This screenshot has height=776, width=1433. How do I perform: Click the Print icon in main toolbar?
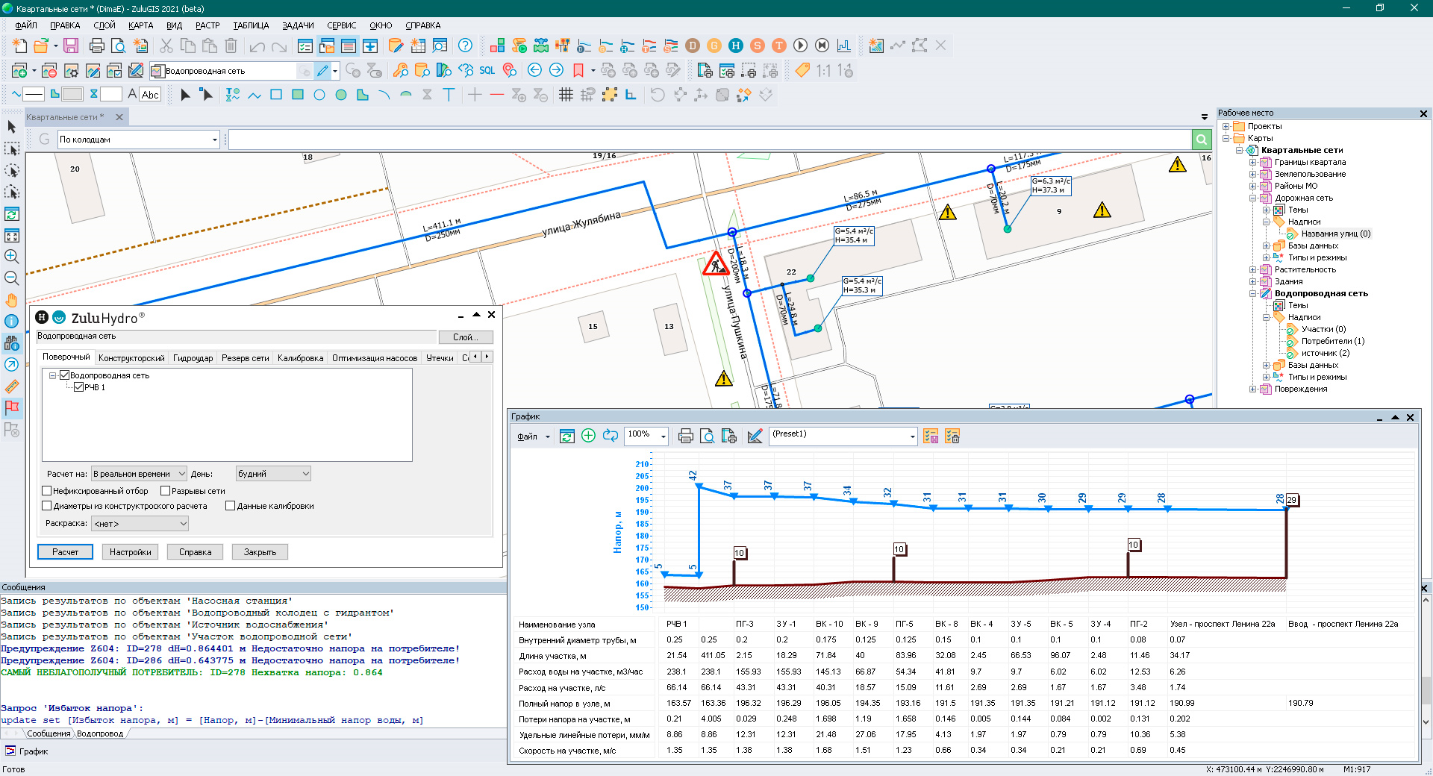click(x=96, y=46)
